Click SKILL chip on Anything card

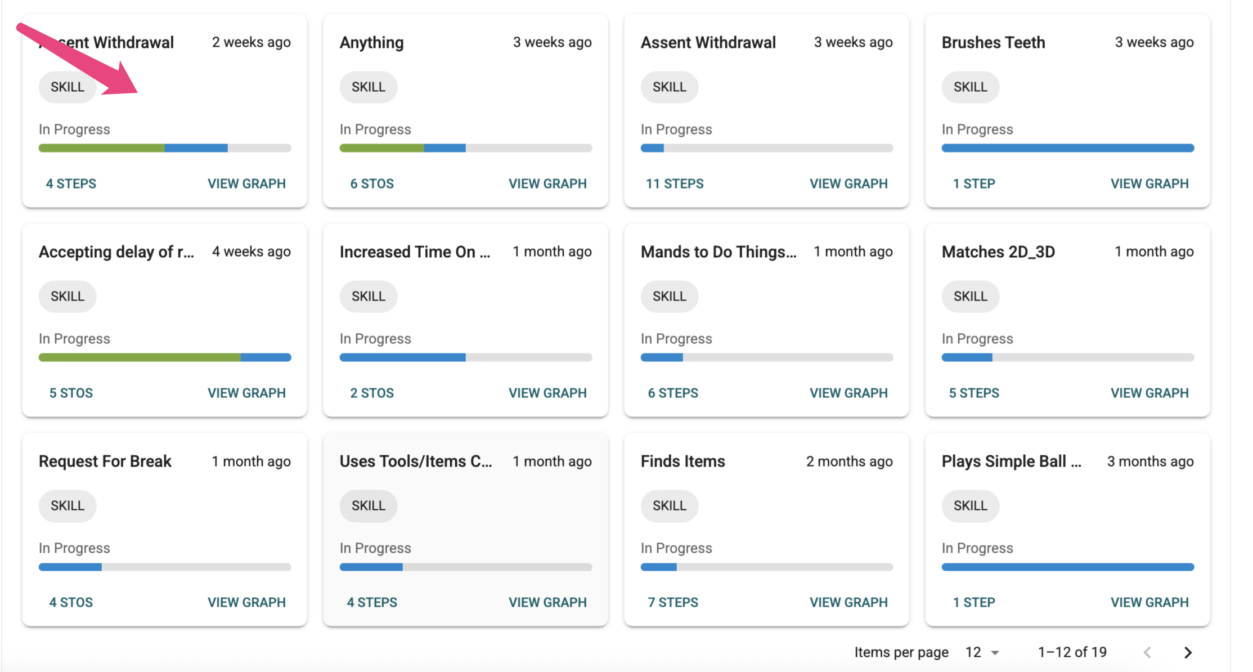pos(369,87)
